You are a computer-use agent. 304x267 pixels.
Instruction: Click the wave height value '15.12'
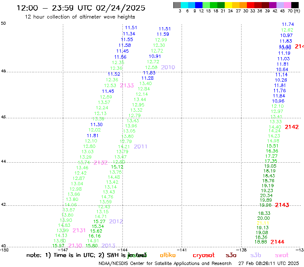click(117, 167)
